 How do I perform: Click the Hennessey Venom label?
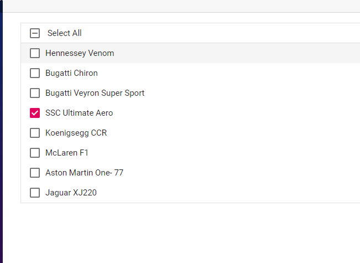coord(80,53)
